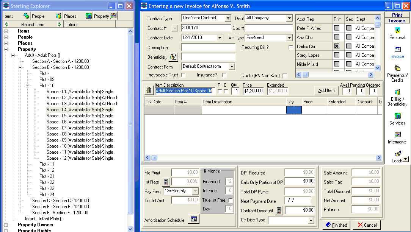
Task: Open the Personal section icon
Action: [x=397, y=31]
